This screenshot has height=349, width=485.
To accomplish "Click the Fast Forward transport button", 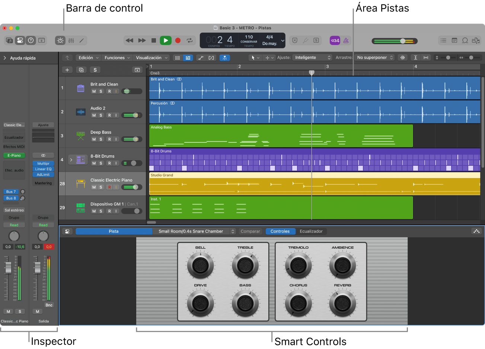I will tap(142, 40).
